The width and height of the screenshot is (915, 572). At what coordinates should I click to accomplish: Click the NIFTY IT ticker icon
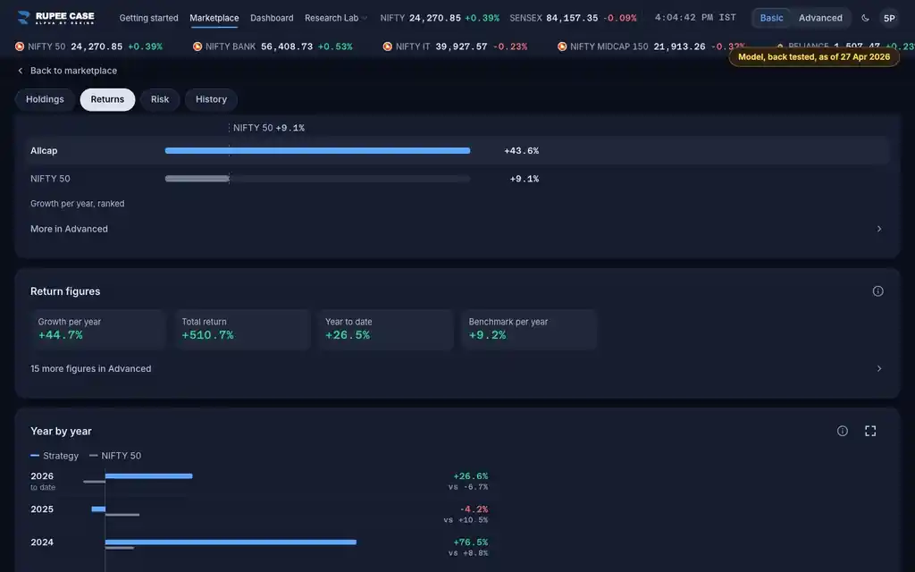click(x=388, y=46)
